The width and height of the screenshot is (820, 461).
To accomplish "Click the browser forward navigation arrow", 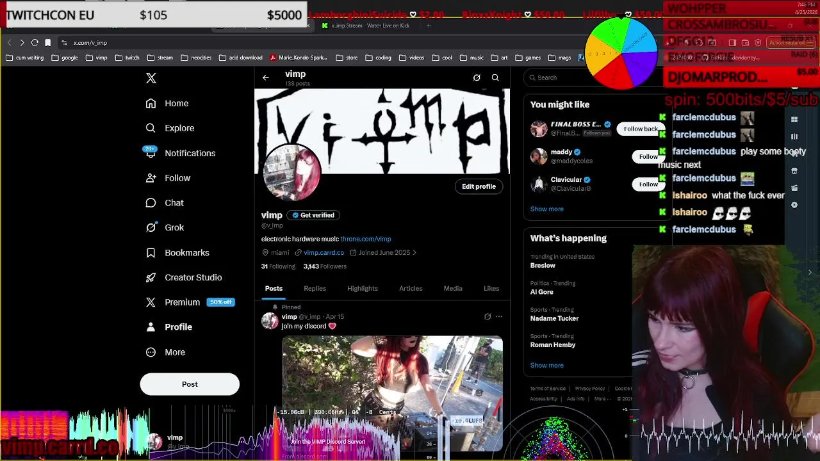I will coord(22,43).
